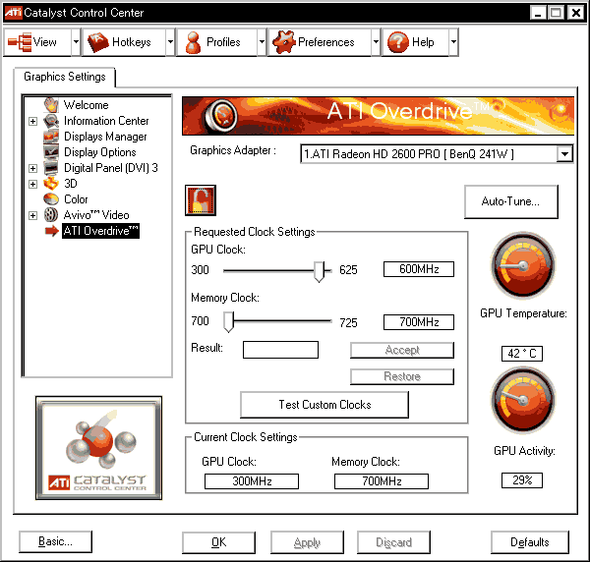590x562 pixels.
Task: Select the Graphics Settings tab
Action: pyautogui.click(x=65, y=77)
